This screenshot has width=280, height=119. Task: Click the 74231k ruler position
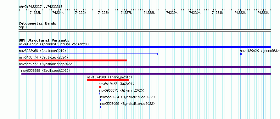point(217,13)
